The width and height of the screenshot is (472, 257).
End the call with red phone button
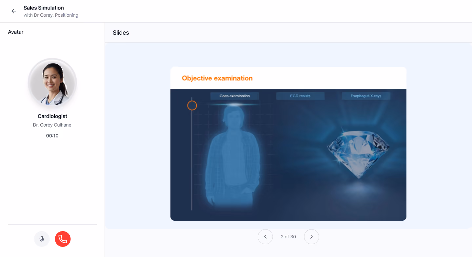63,239
